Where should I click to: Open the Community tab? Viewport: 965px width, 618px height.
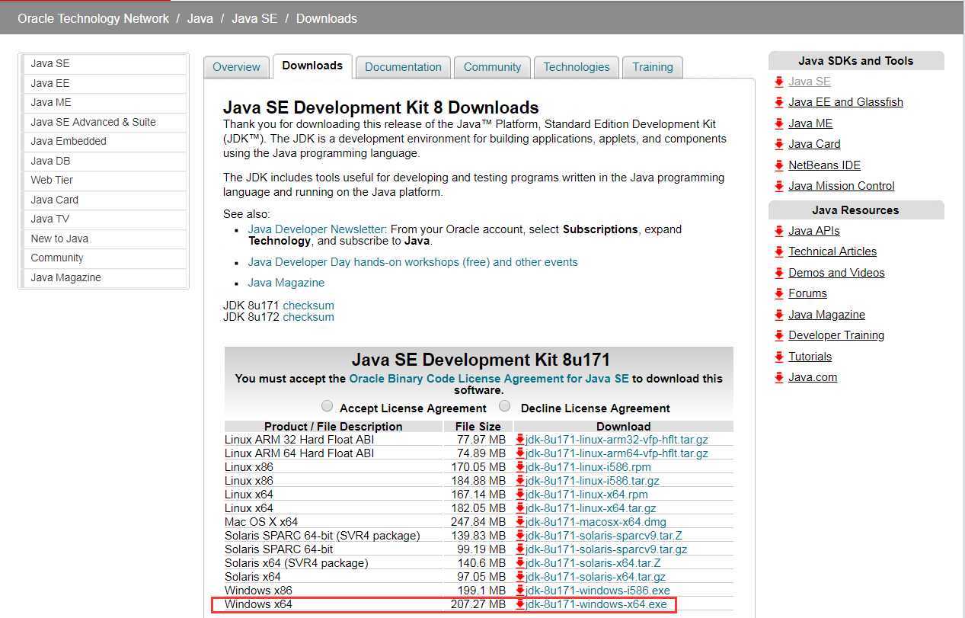pyautogui.click(x=492, y=67)
